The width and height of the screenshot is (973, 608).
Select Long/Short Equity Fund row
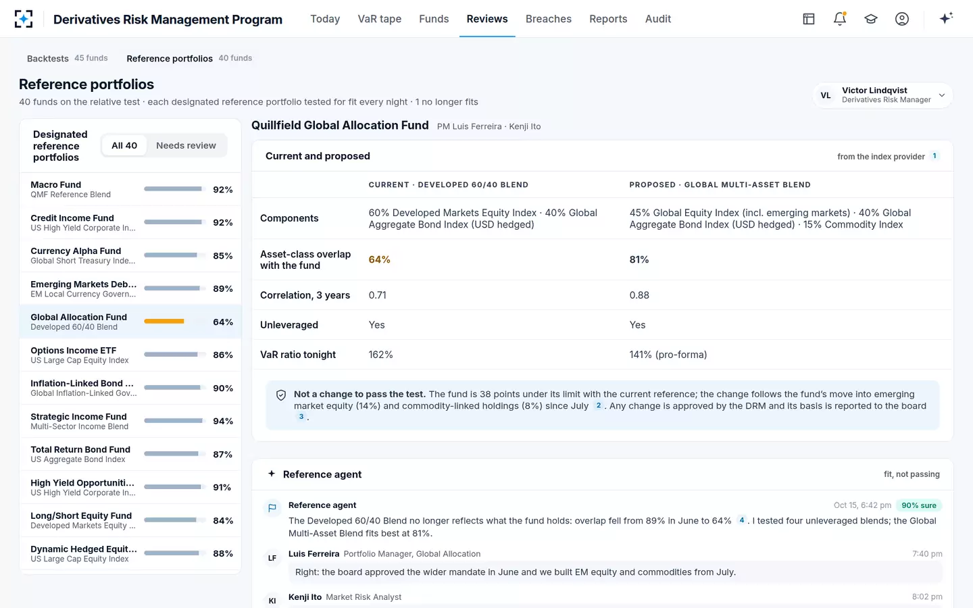click(x=130, y=520)
